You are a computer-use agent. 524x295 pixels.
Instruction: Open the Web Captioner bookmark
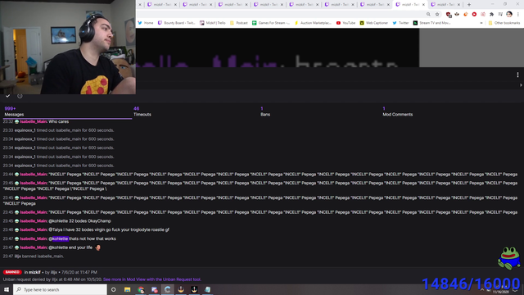(374, 23)
